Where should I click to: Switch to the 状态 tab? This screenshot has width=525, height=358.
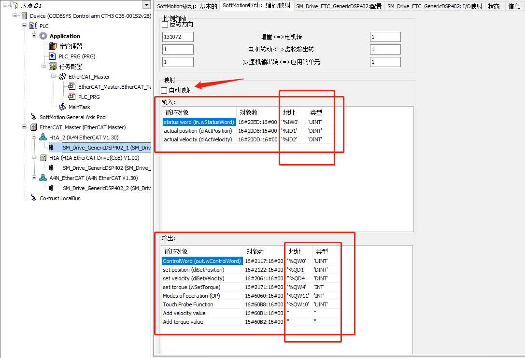click(494, 6)
